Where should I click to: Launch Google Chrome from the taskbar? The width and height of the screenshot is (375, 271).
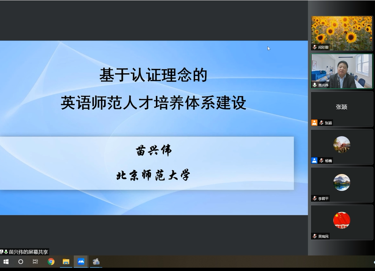pyautogui.click(x=51, y=262)
